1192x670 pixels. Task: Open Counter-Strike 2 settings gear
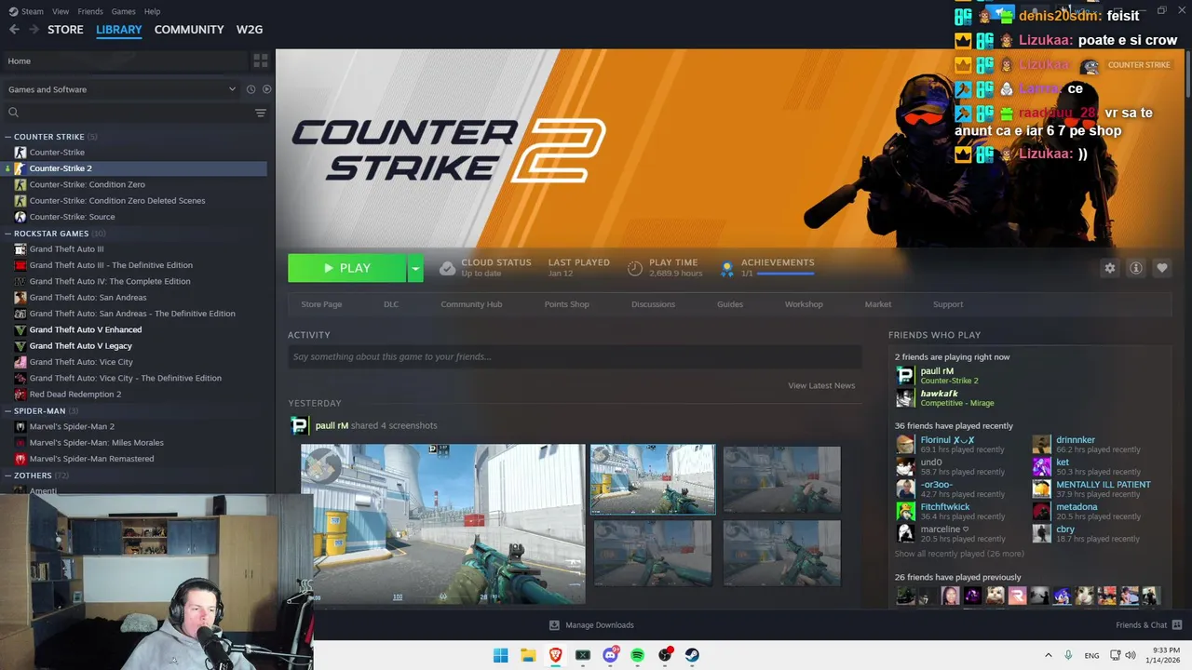click(x=1110, y=268)
